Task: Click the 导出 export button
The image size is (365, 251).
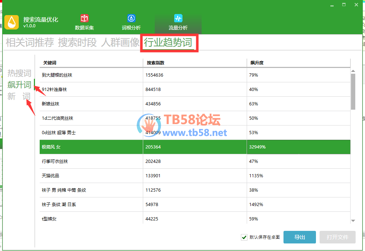Action: coord(300,237)
